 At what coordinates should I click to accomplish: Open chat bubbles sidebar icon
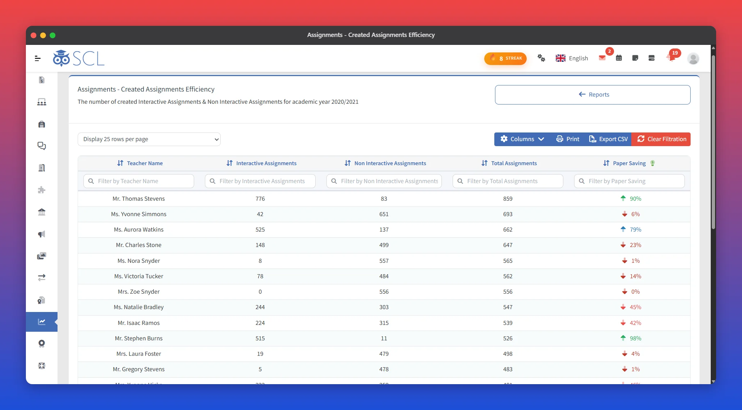tap(42, 146)
